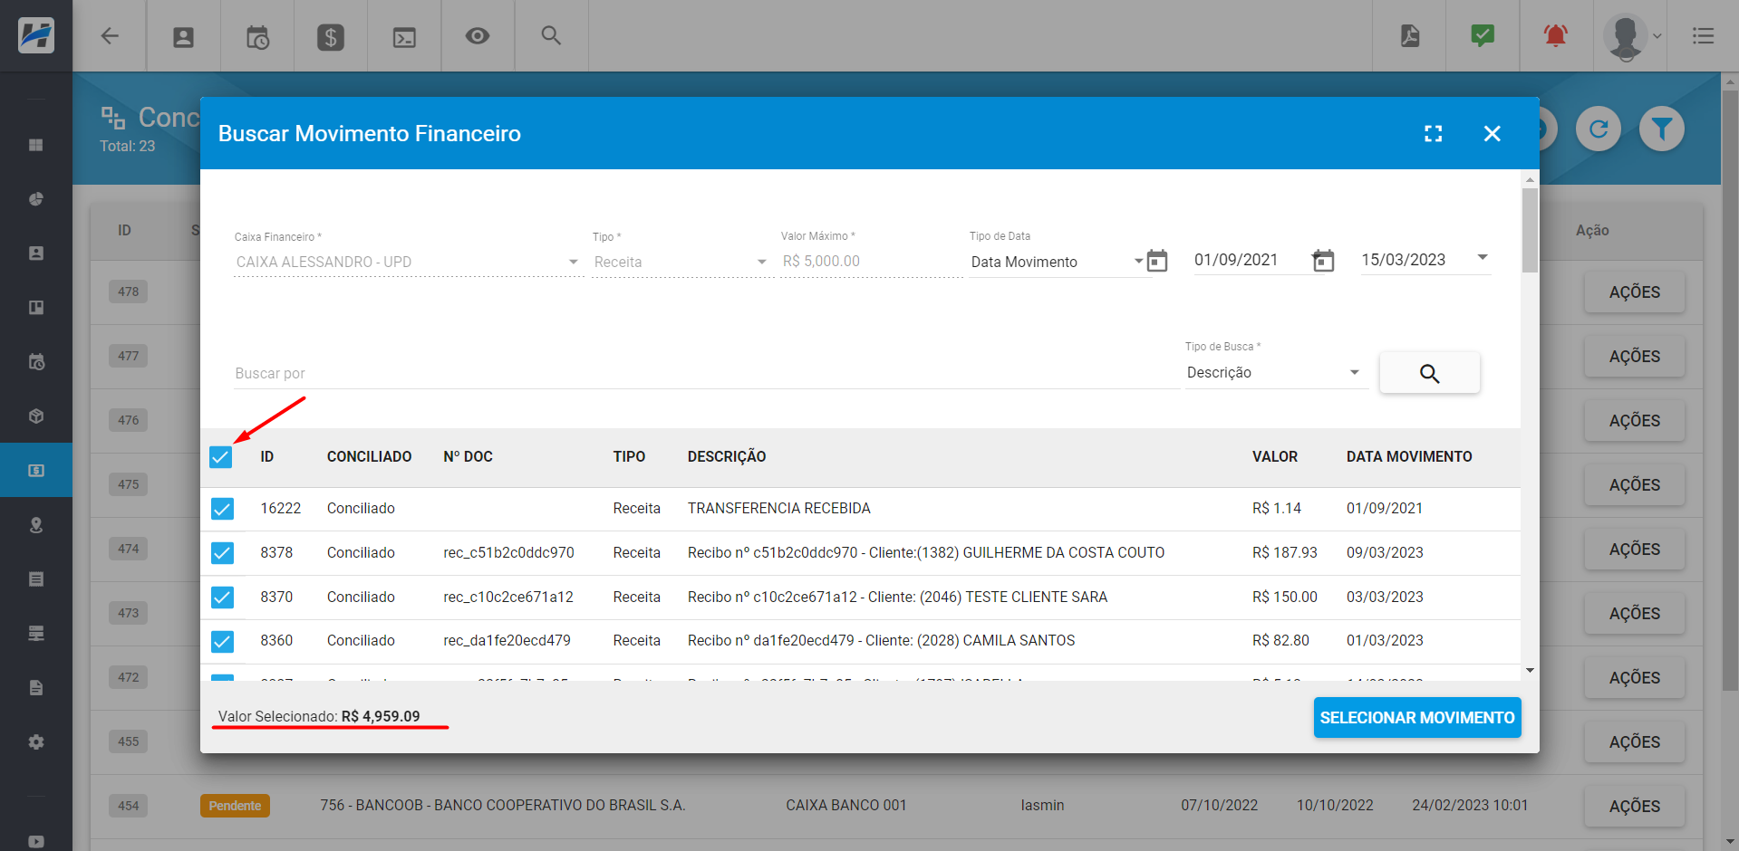
Task: Toggle fullscreen for the Buscar Movimento dialog
Action: click(1434, 134)
